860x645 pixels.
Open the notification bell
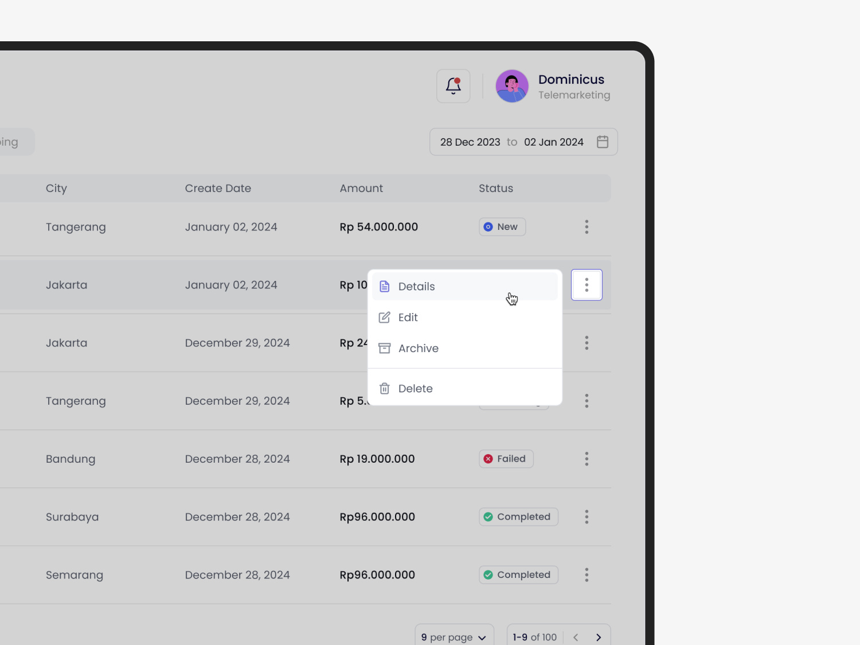tap(453, 85)
